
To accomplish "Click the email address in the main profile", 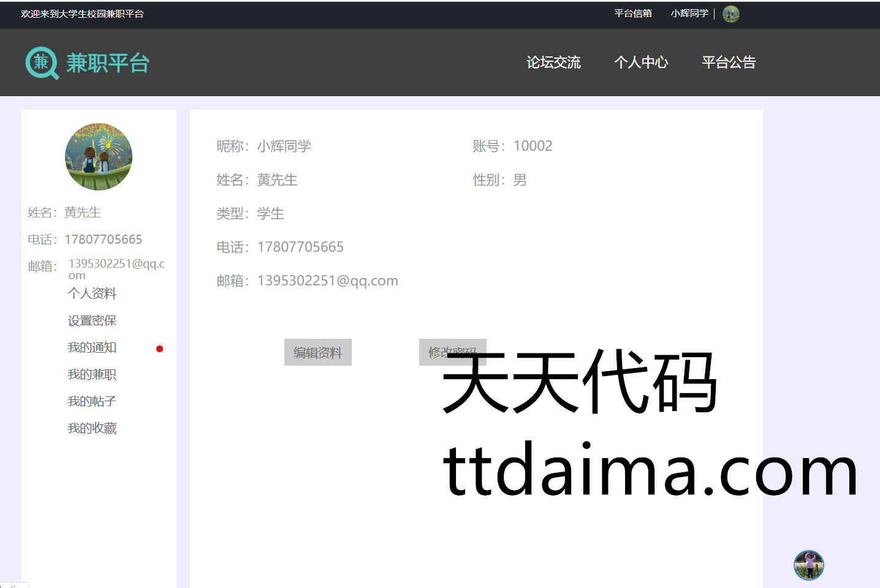I will click(x=327, y=281).
